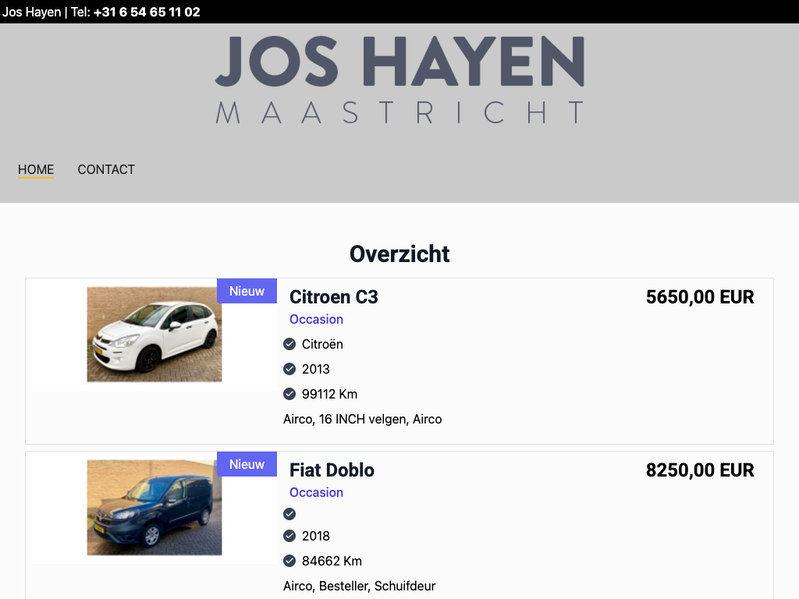Viewport: 799px width, 599px height.
Task: Open the CONTACT navigation item
Action: coord(106,169)
